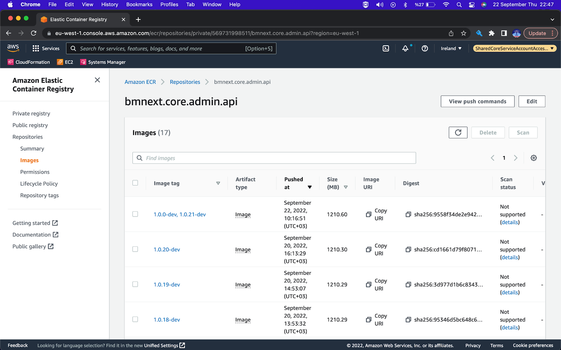Open AWS CloudShell from the terminal icon

coord(385,48)
